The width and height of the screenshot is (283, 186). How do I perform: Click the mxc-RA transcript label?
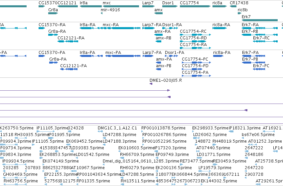(111, 24)
